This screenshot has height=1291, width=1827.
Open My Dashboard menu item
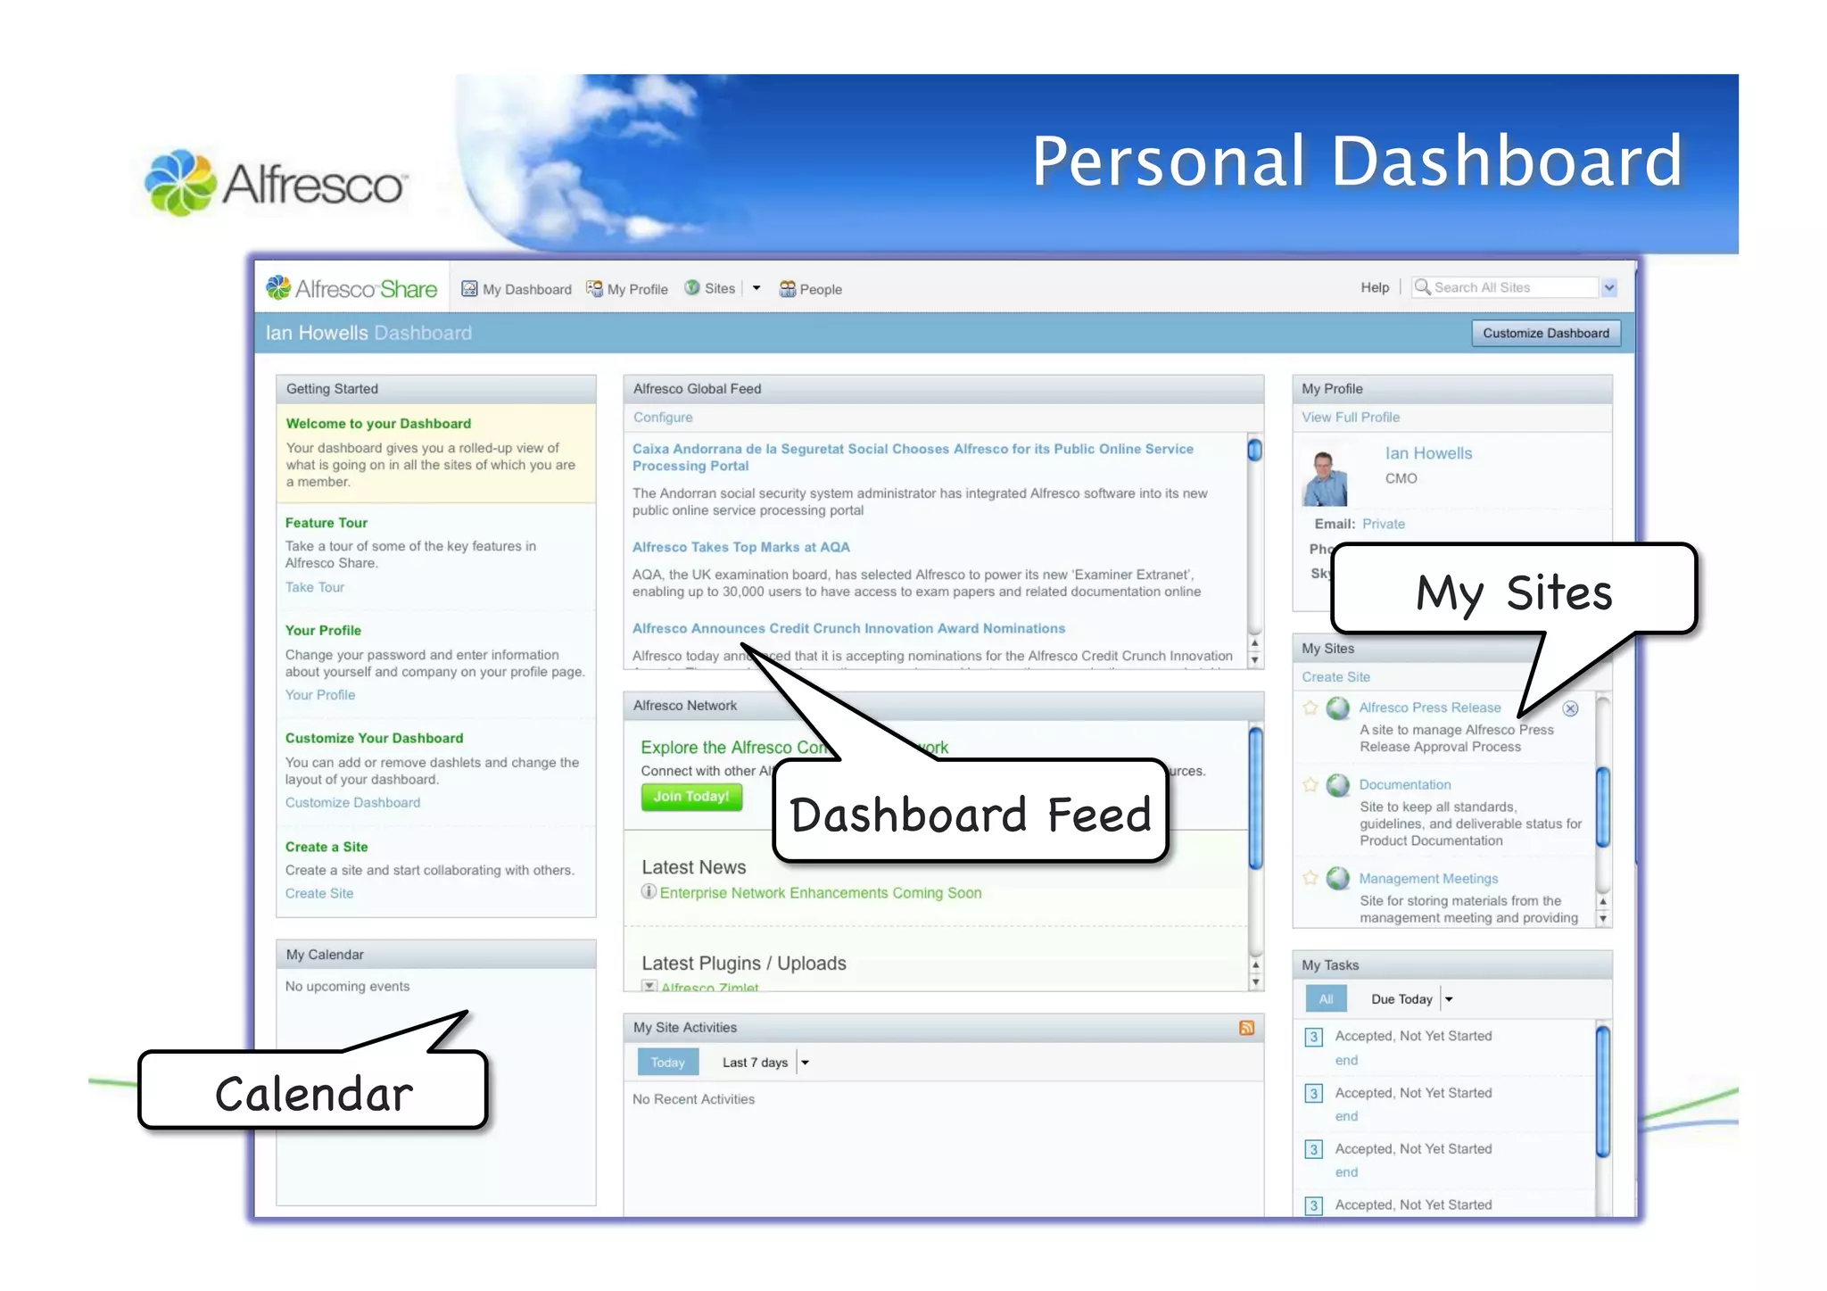(x=526, y=289)
